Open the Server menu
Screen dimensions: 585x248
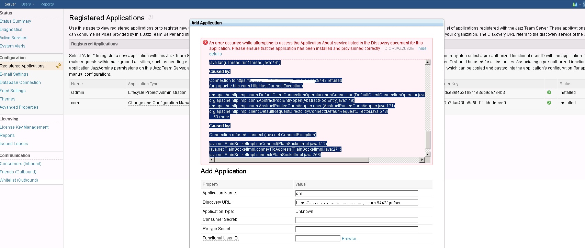tap(10, 4)
